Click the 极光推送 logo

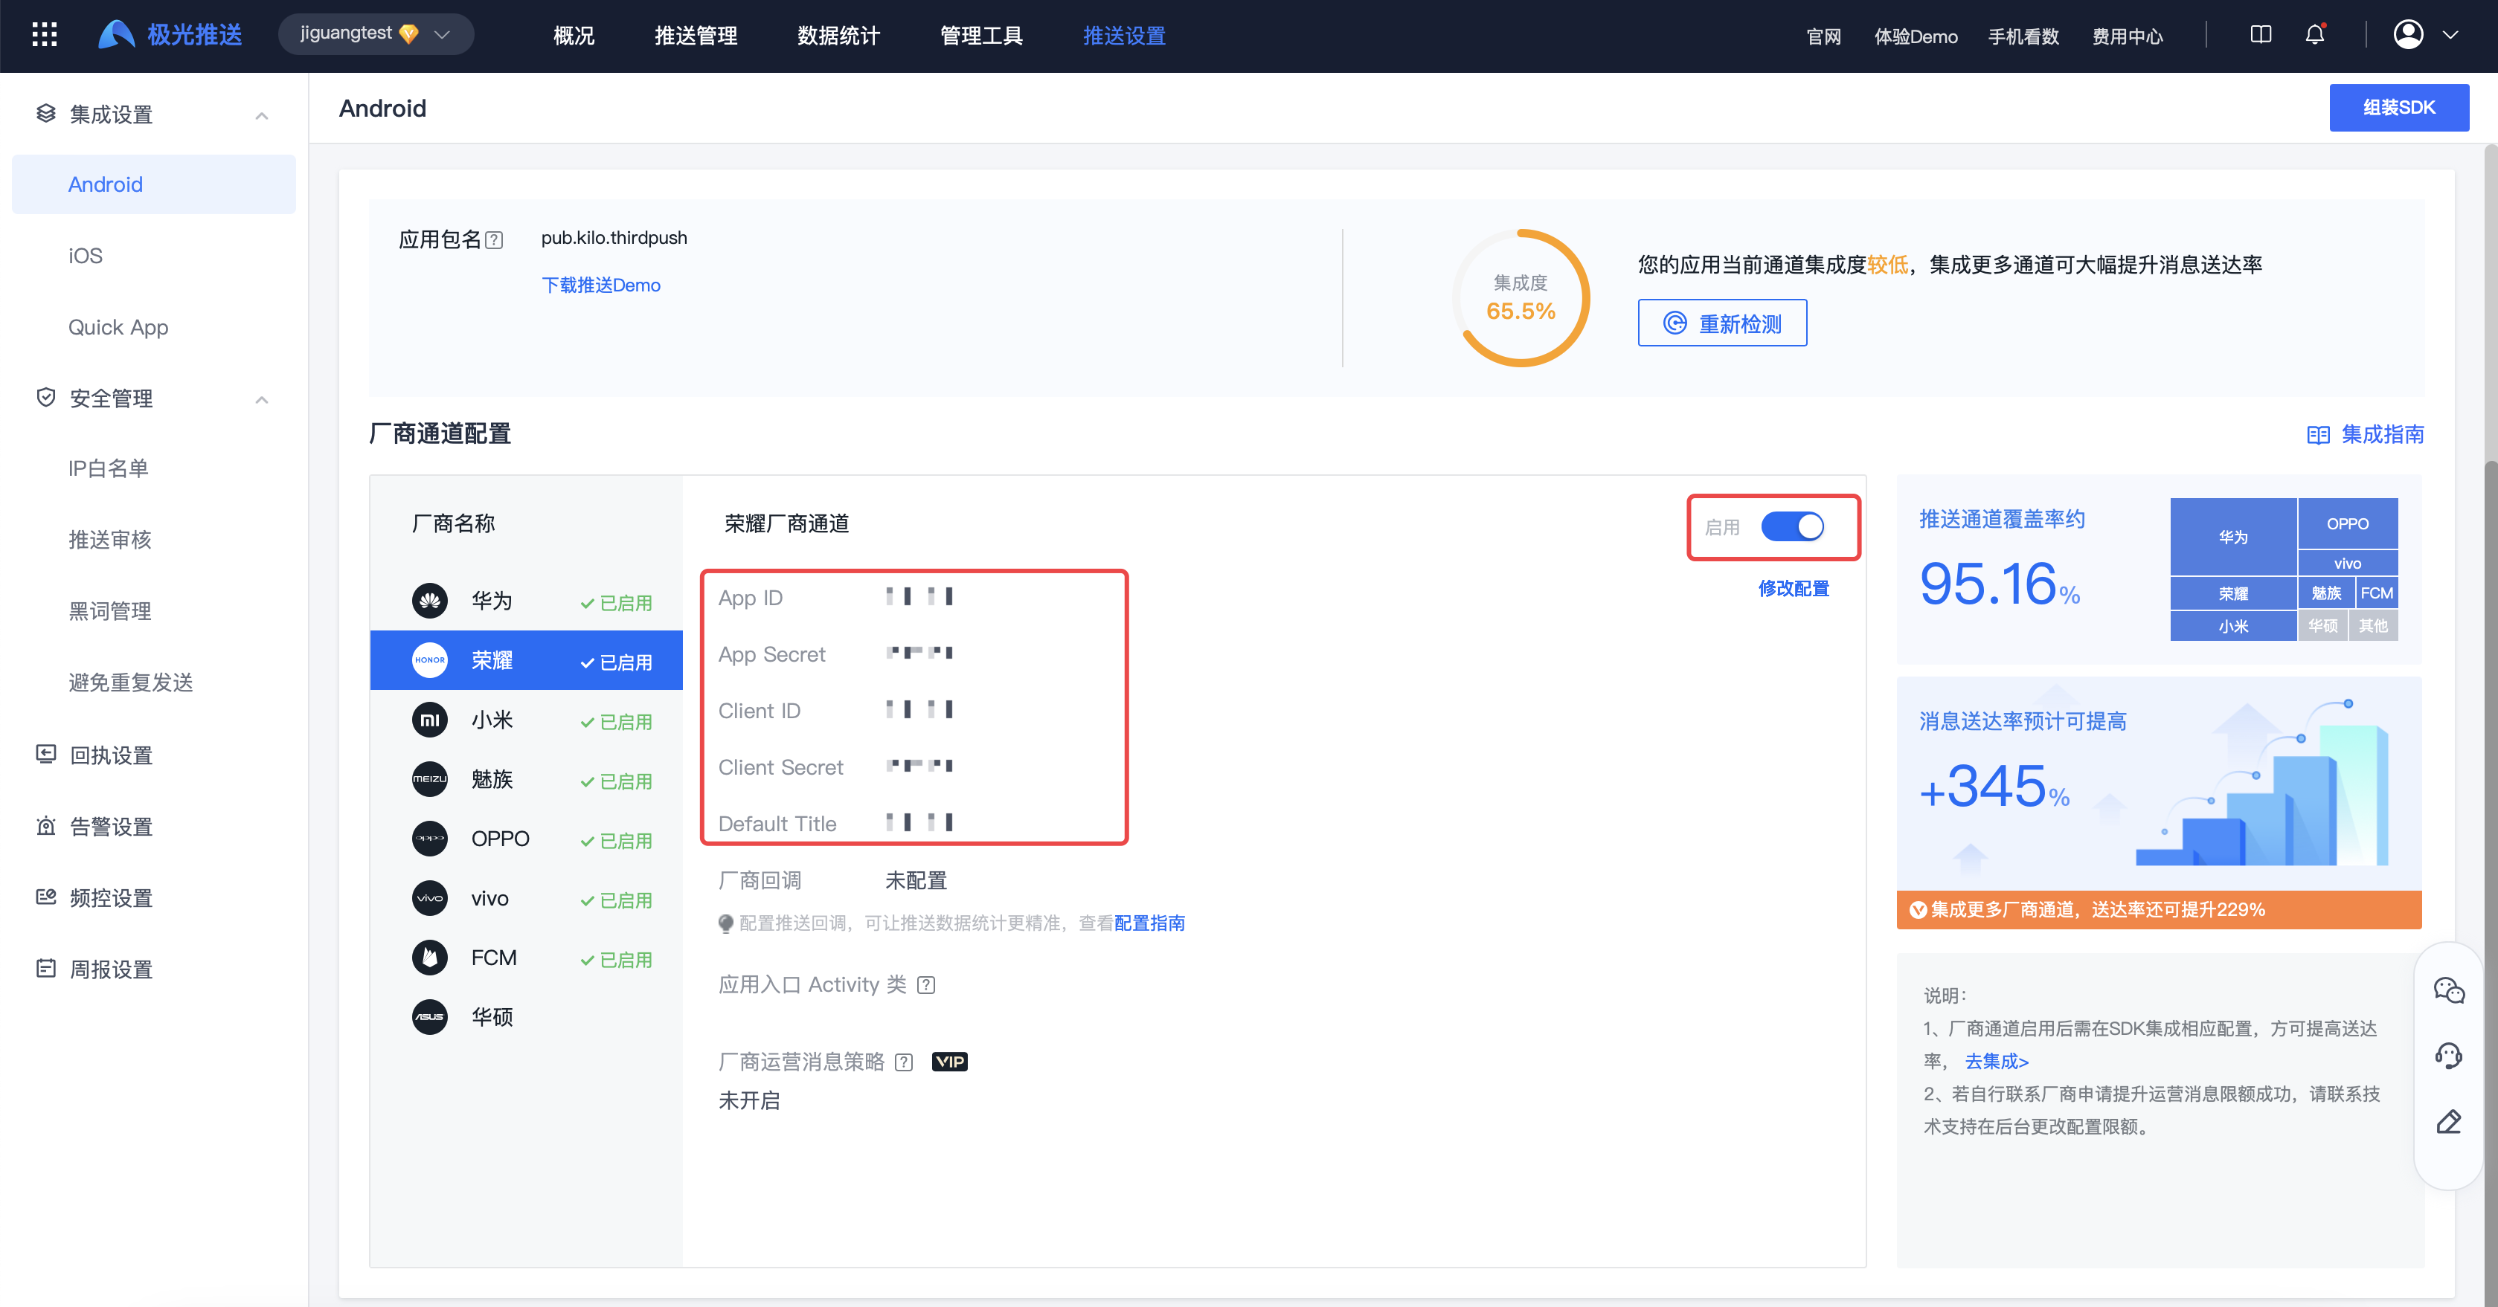pos(170,35)
